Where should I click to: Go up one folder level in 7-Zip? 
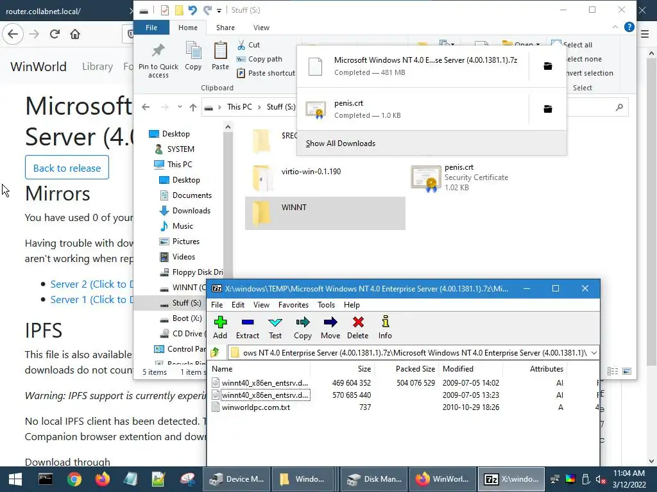pos(216,353)
